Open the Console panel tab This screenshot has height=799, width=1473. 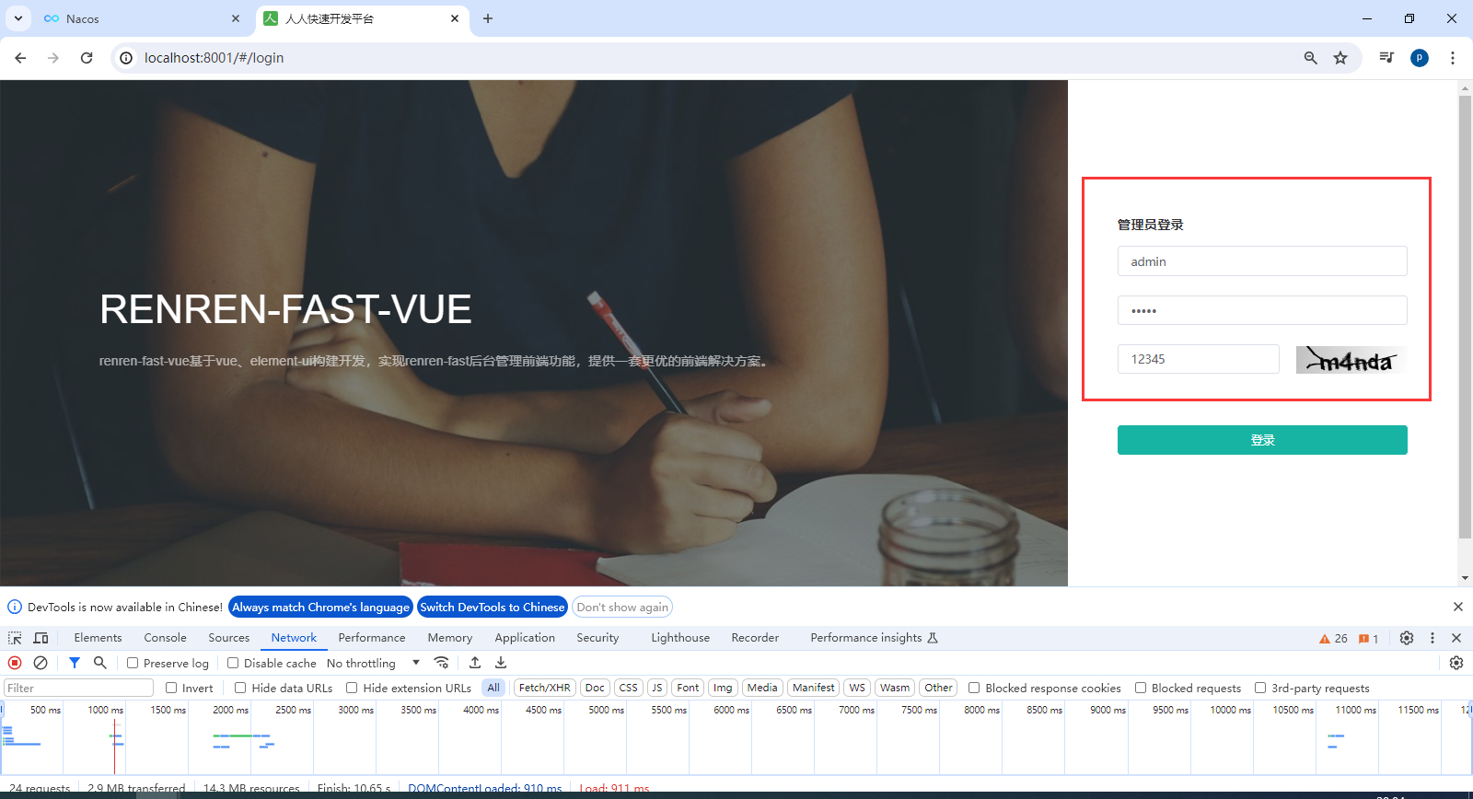(x=165, y=638)
